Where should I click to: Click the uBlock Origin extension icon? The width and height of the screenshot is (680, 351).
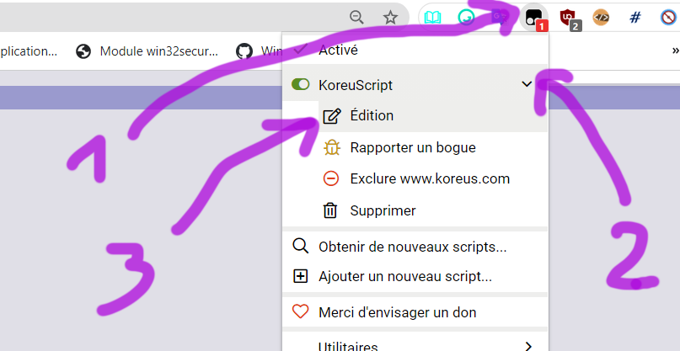tap(570, 18)
